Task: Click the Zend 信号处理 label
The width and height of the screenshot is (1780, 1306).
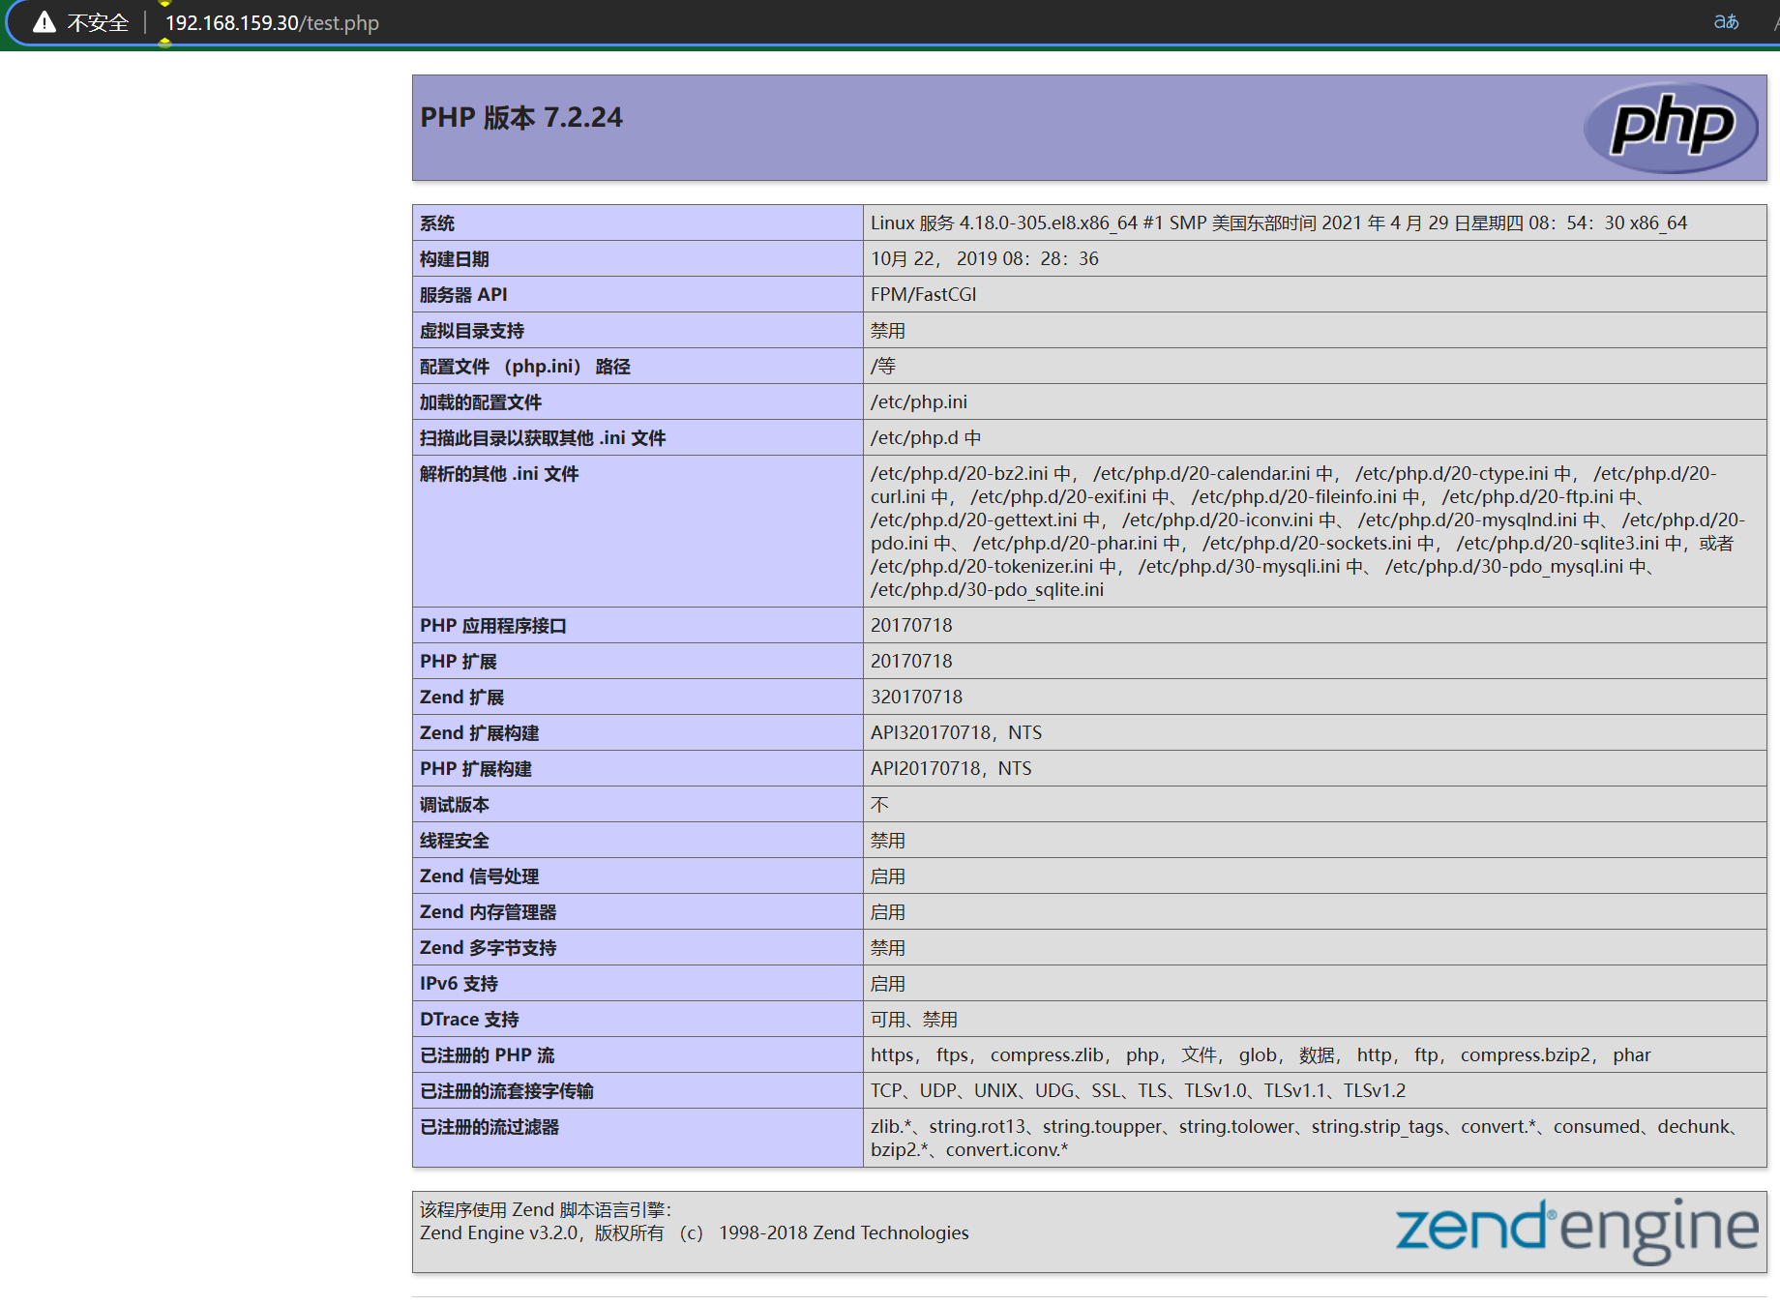Action: (480, 876)
